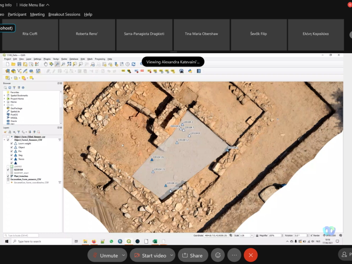The image size is (352, 264).
Task: Open the Meeting menu
Action: 37,15
